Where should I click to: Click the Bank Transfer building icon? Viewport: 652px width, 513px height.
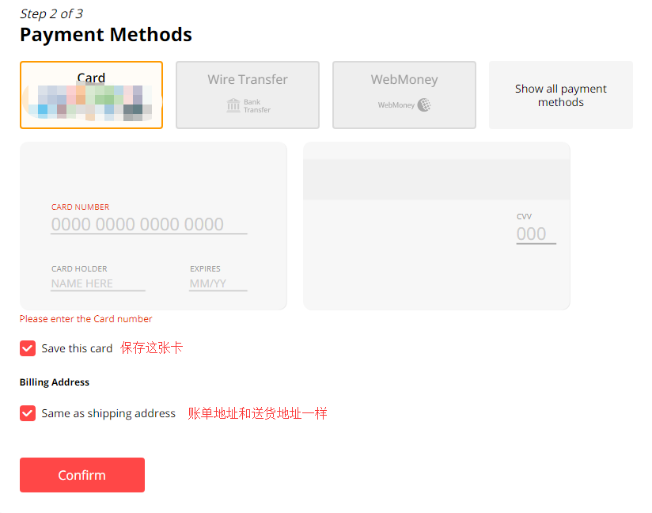[233, 105]
